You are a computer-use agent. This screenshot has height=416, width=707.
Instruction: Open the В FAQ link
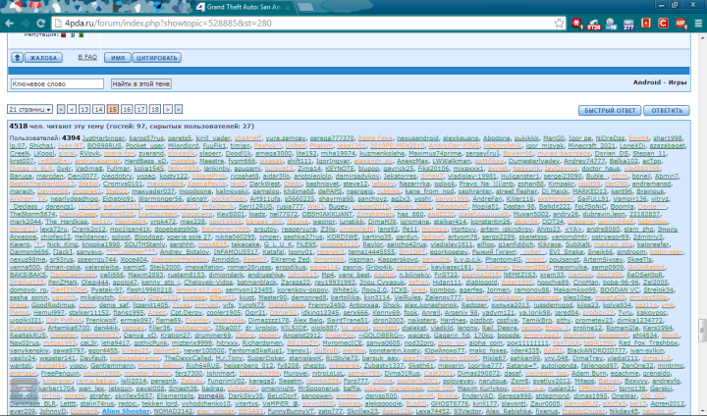tap(87, 57)
